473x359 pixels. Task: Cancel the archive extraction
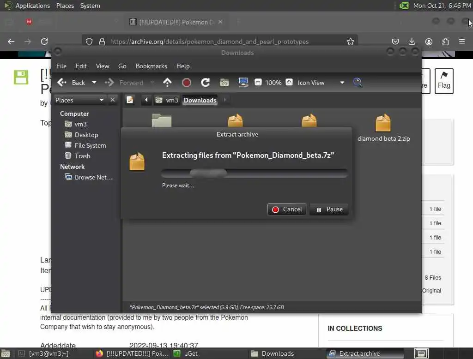(x=287, y=209)
